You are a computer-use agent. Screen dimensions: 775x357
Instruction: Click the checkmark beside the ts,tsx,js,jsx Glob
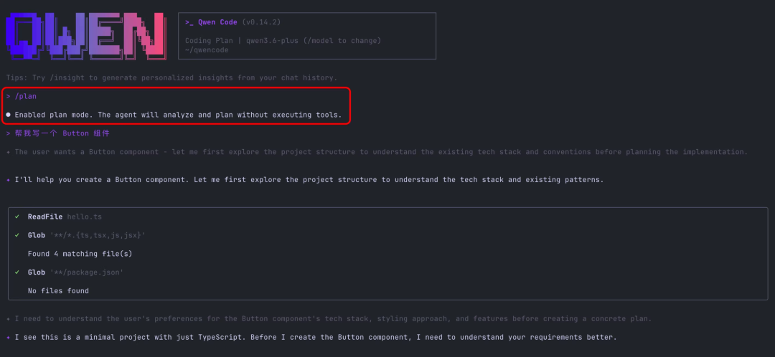(x=17, y=235)
